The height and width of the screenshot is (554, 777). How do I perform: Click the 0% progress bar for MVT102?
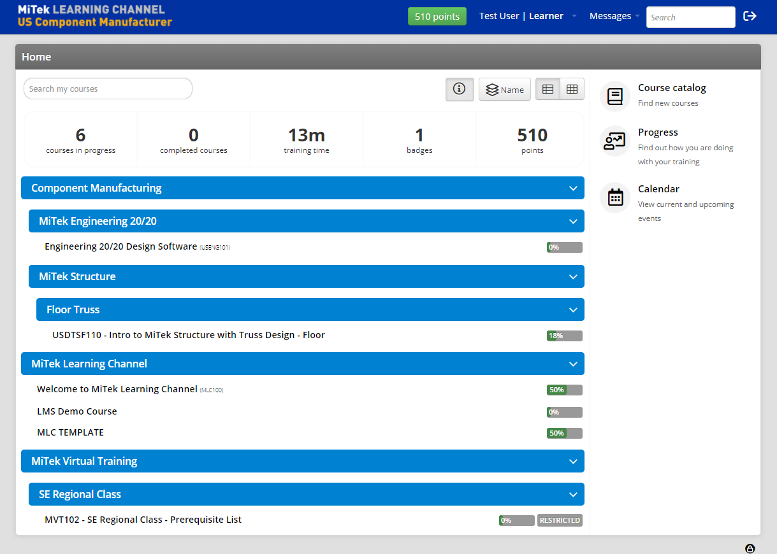(516, 520)
